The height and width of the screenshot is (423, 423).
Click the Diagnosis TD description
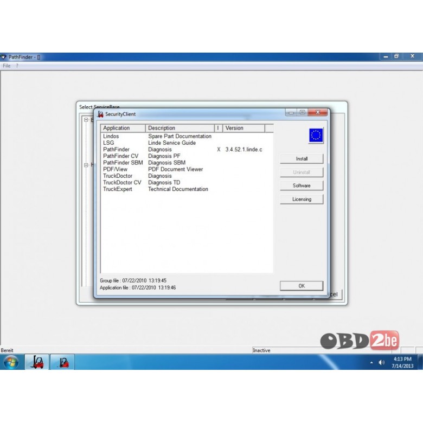[x=164, y=182]
